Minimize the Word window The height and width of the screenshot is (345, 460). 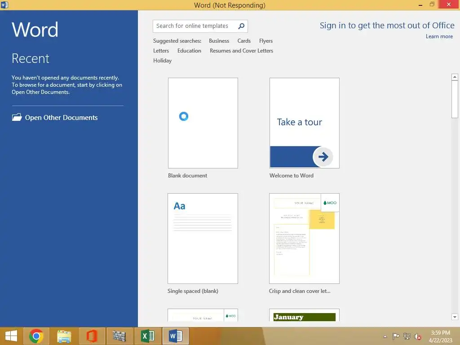[x=420, y=4]
